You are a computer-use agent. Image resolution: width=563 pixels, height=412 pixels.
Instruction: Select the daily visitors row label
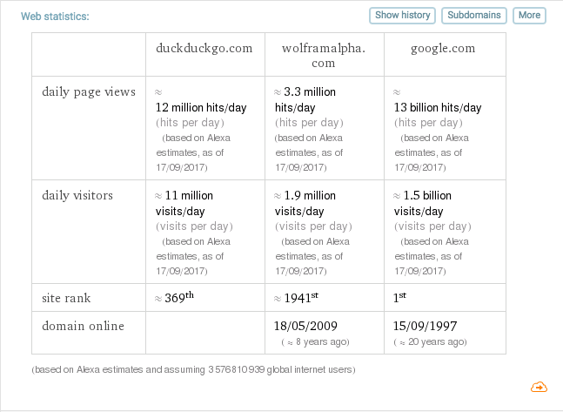tap(77, 195)
